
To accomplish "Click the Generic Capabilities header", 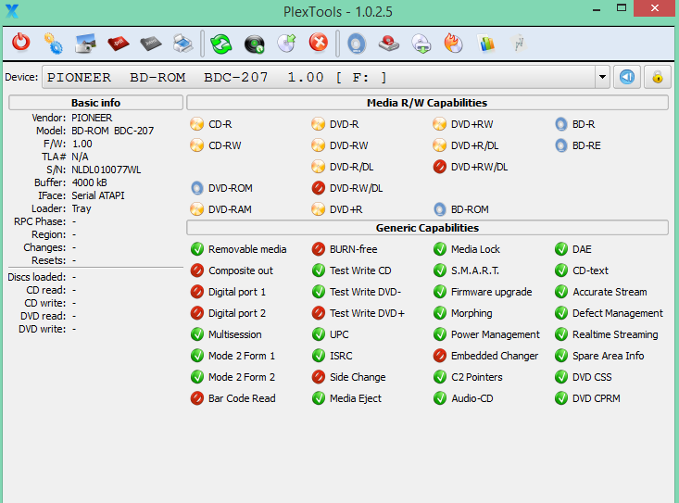I will point(427,228).
